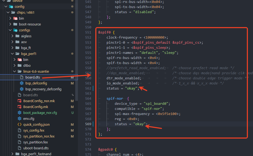The width and height of the screenshot is (253, 156).
Task: Expand the bga_perf1_fastnand folder chevron
Action: tap(13, 154)
